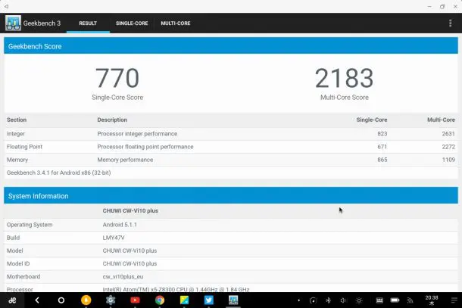Open the notification panel icon
462x308 pixels.
click(x=454, y=300)
